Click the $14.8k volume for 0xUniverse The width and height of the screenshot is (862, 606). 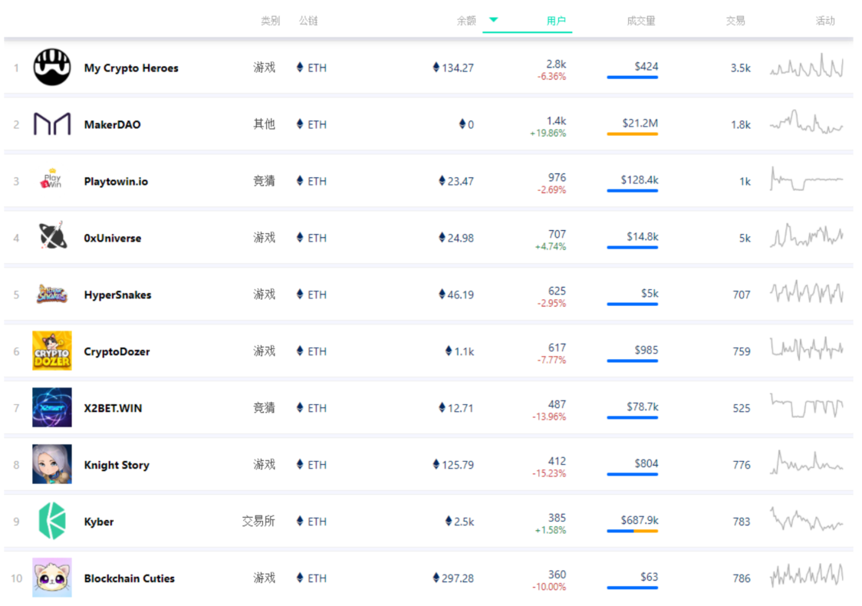click(x=642, y=236)
